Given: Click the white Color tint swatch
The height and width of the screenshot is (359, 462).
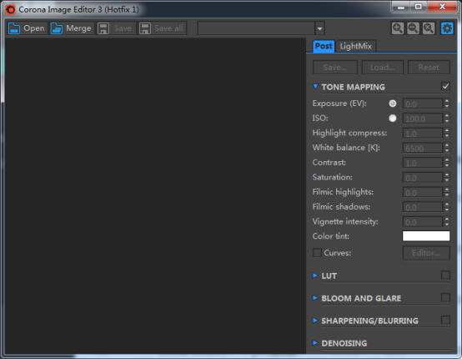Looking at the screenshot, I should 426,236.
